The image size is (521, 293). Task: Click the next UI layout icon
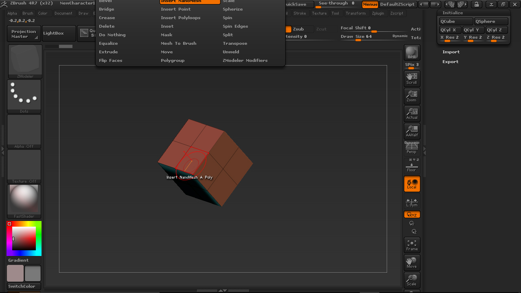462,4
